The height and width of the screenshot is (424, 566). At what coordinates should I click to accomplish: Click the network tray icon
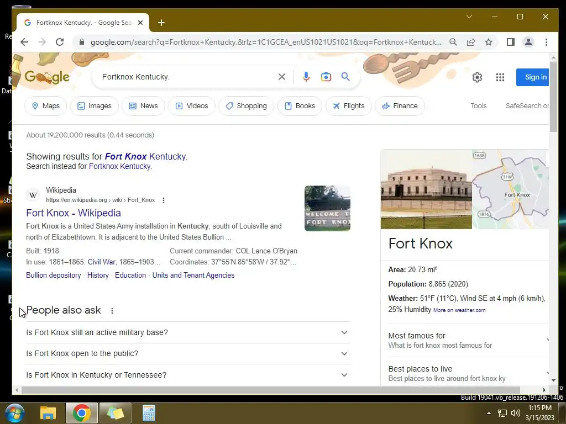502,413
